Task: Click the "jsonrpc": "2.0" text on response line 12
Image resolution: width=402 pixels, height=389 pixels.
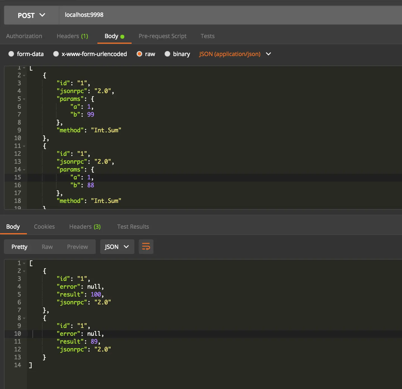Action: point(84,349)
